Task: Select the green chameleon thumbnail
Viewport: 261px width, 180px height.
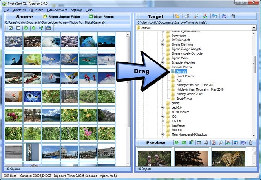Action: click(x=32, y=59)
